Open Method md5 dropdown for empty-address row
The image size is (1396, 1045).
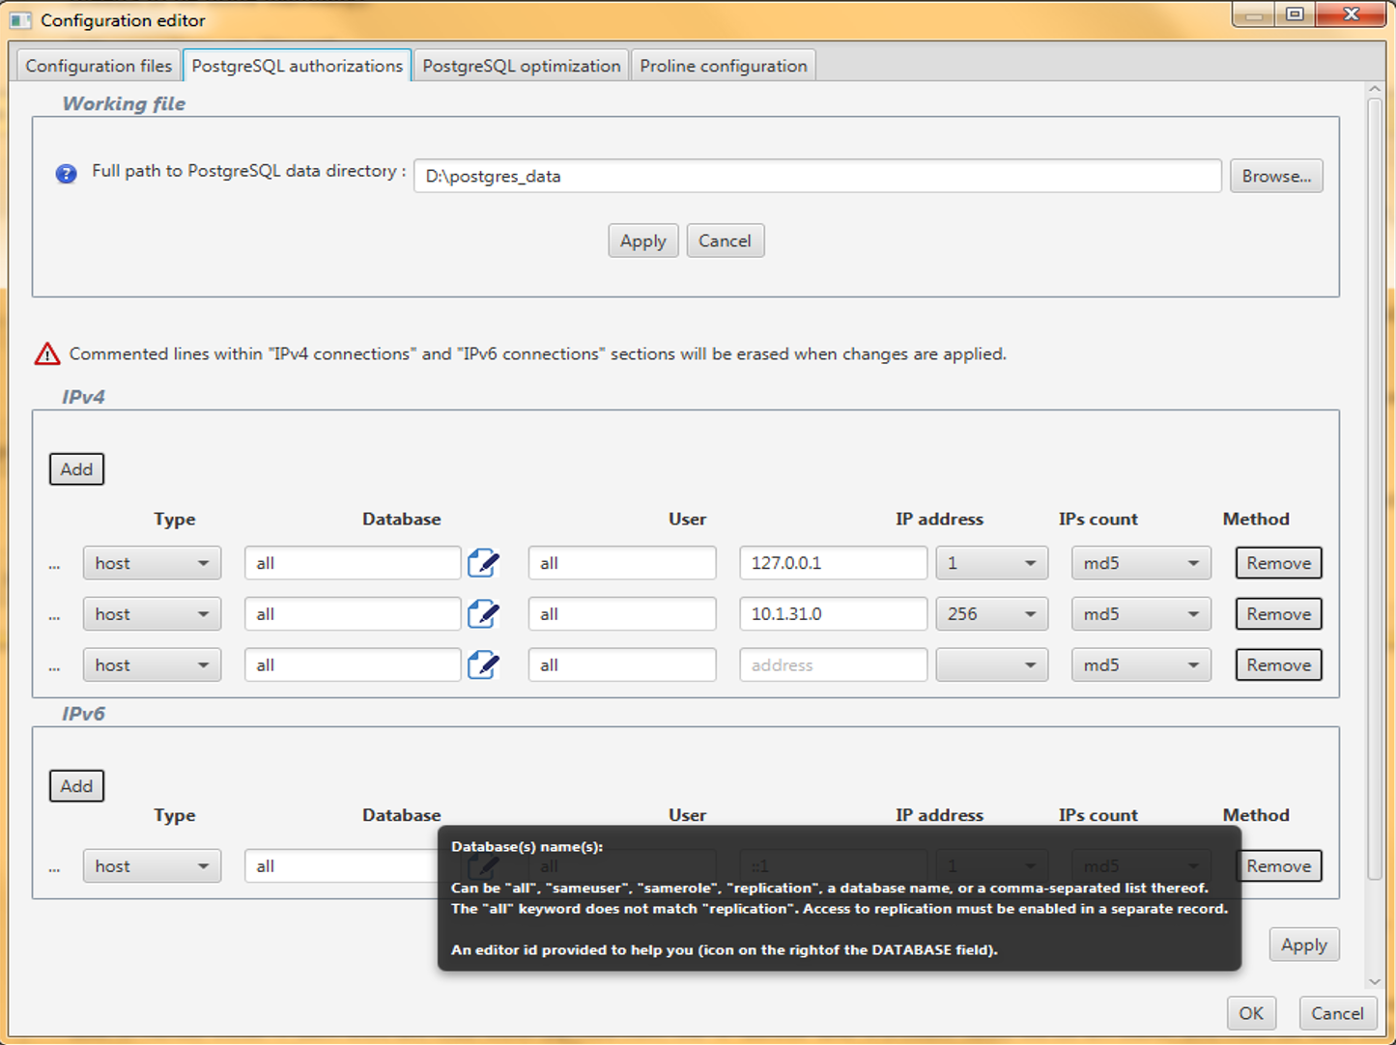(1141, 665)
